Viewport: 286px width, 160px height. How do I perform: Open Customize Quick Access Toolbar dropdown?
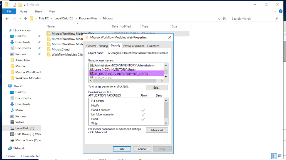pos(25,5)
